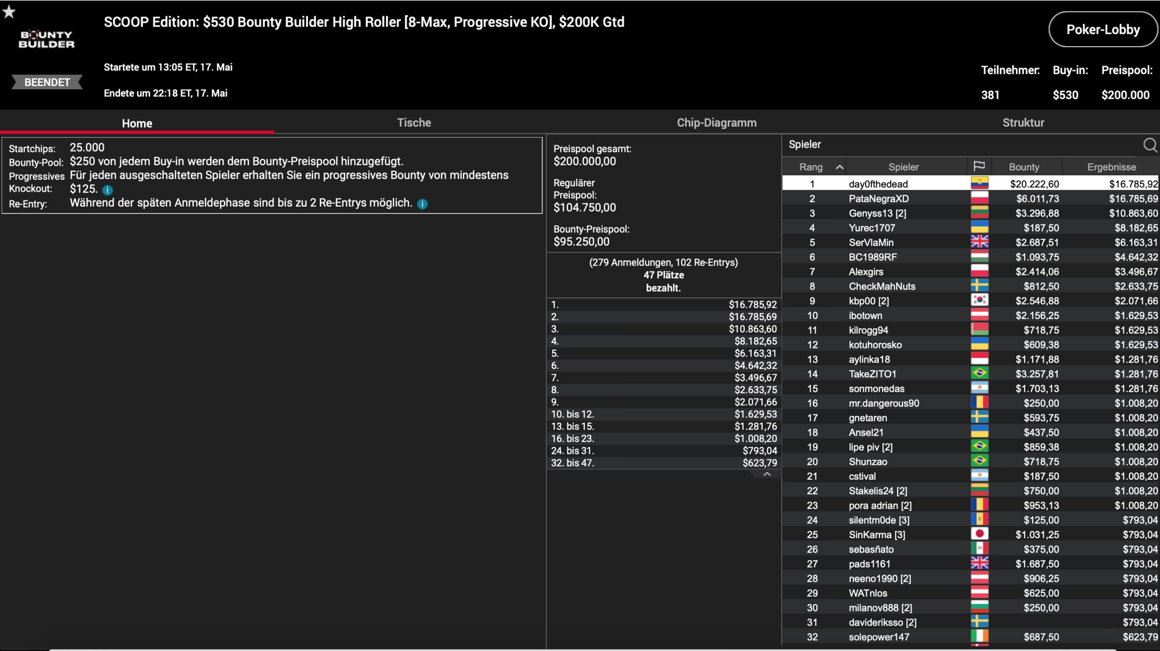
Task: Click the Spieler column header
Action: pyautogui.click(x=903, y=167)
